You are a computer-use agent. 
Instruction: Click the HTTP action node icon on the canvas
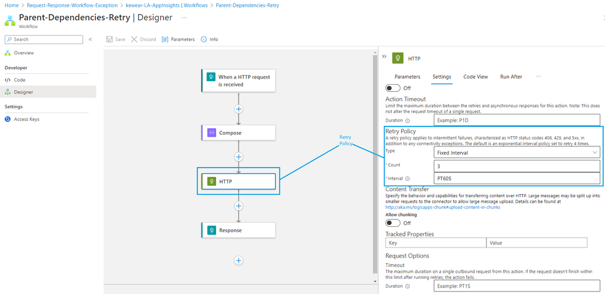211,181
